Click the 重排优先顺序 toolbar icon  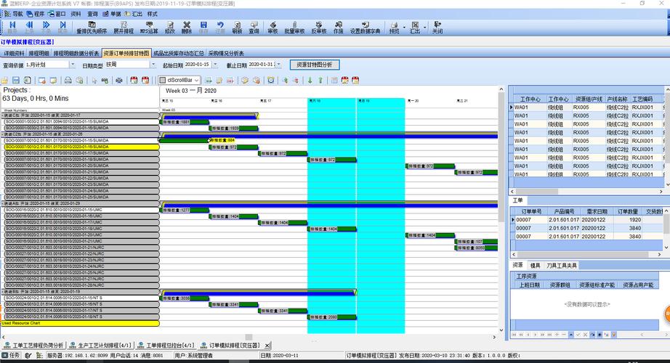click(91, 28)
